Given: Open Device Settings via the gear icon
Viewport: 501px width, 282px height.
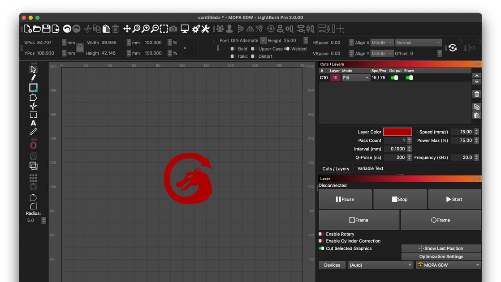Looking at the screenshot, I should [196, 28].
